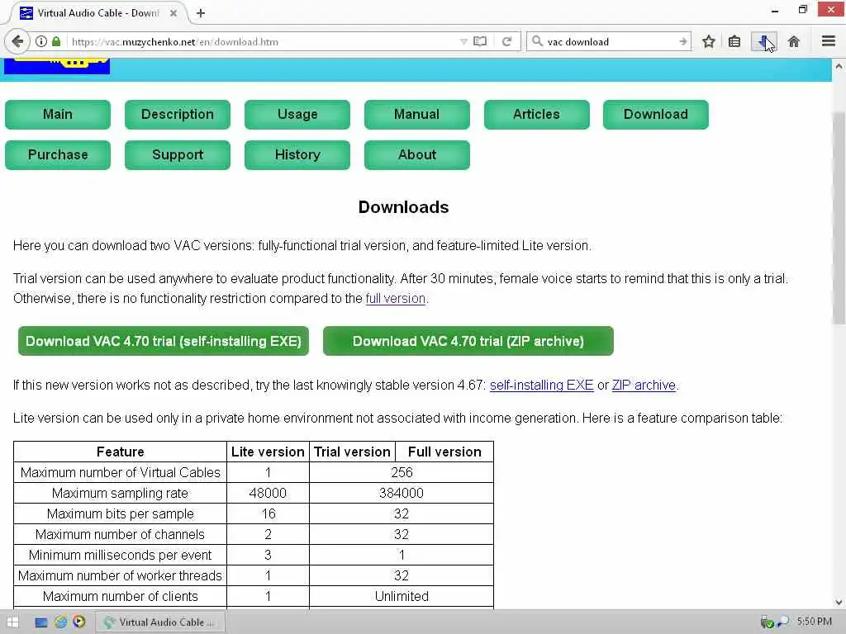Image resolution: width=846 pixels, height=634 pixels.
Task: Go to the Main page
Action: pyautogui.click(x=58, y=114)
